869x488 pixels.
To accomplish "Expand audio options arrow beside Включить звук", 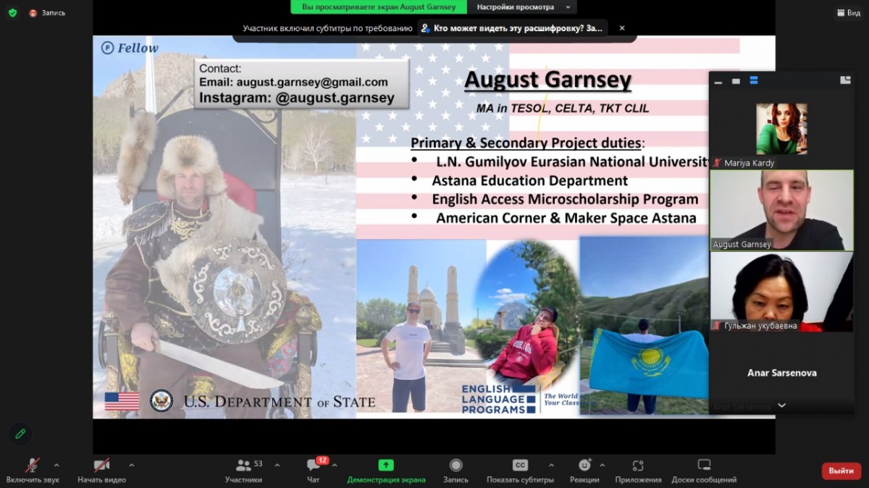I will coord(56,465).
